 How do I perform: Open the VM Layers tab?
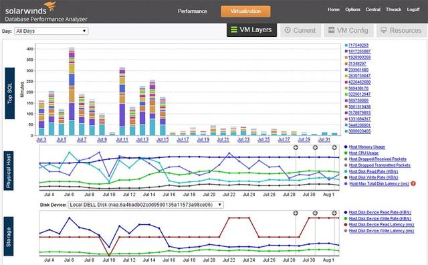point(251,29)
